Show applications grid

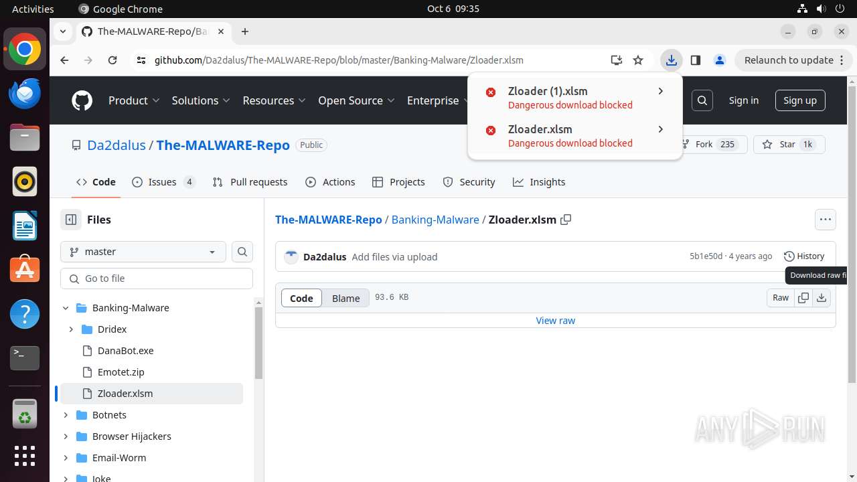[25, 456]
